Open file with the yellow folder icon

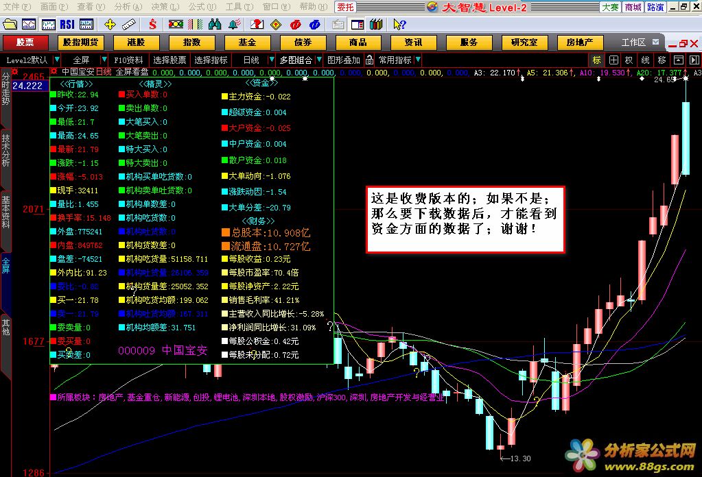click(10, 25)
